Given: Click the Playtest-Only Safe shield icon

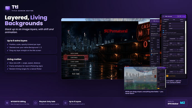Looking at the screenshot, I should point(35,103).
